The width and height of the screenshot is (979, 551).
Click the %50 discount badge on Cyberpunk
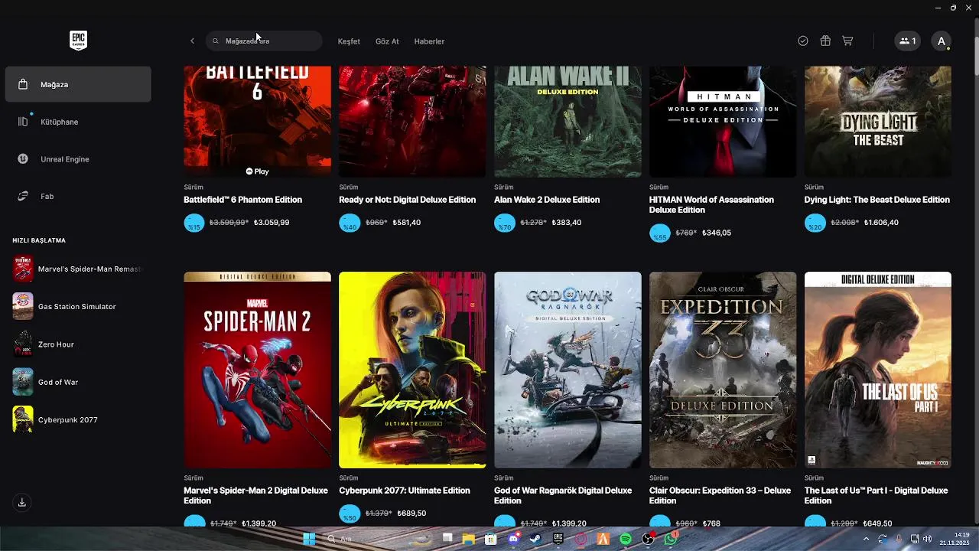tap(350, 514)
